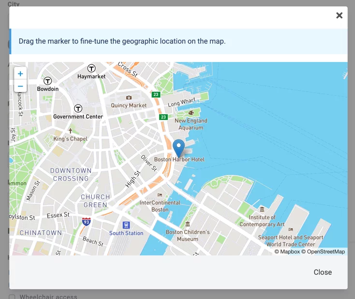This screenshot has width=355, height=299.
Task: Open the OpenStreetMap attribution link
Action: (323, 252)
